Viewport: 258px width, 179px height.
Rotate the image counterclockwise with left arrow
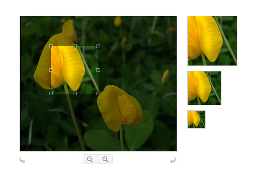[23, 160]
